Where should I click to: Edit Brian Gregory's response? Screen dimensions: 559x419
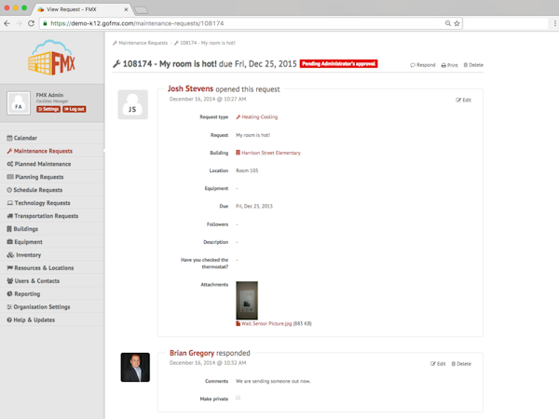pos(438,364)
